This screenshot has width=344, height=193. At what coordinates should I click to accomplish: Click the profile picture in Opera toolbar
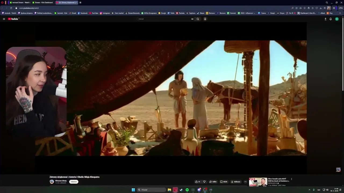[x=329, y=8]
